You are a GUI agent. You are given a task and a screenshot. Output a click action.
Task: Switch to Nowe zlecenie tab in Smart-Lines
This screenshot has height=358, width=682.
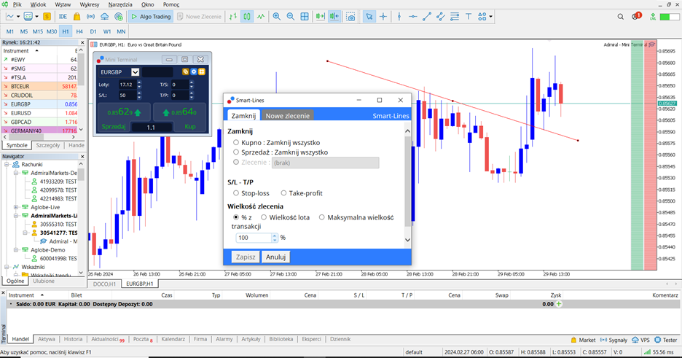pos(288,116)
